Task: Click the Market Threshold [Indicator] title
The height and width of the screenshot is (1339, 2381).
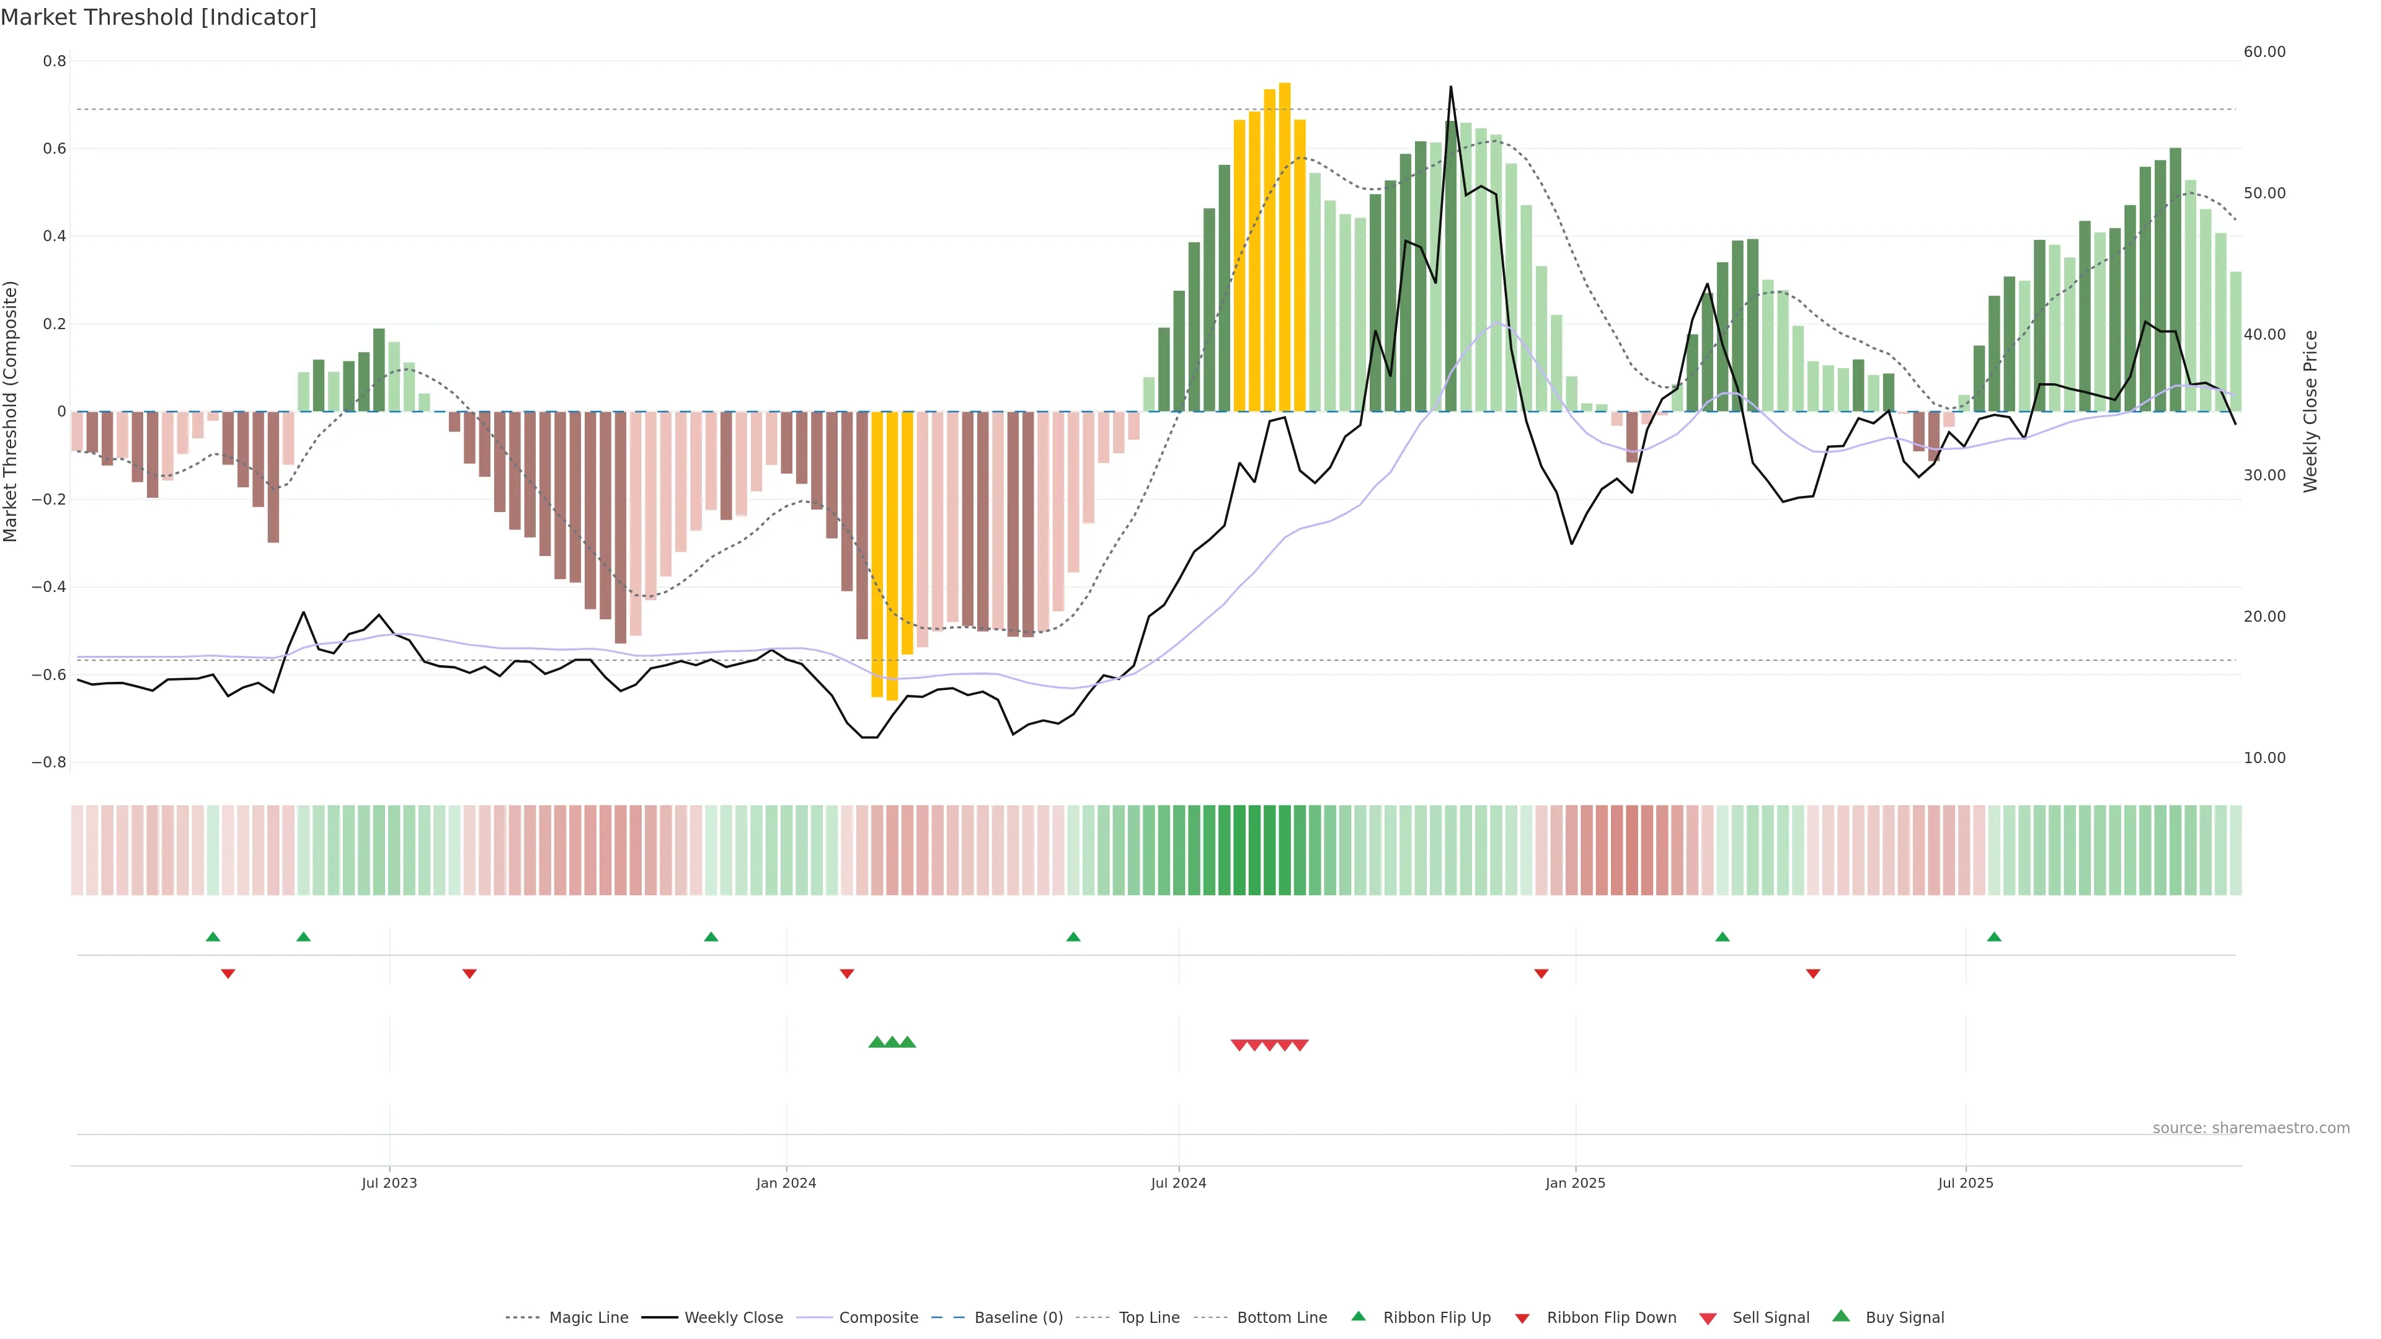Action: pos(158,17)
